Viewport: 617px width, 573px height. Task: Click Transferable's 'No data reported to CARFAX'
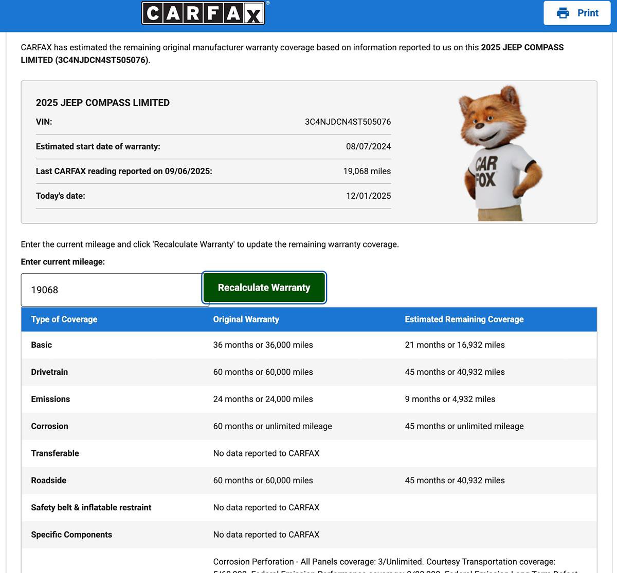click(x=266, y=453)
